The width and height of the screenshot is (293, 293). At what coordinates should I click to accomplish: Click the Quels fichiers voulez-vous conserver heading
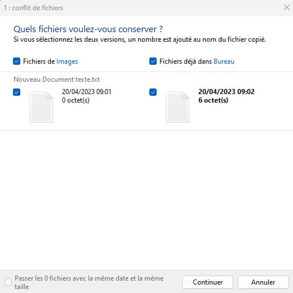tap(88, 29)
